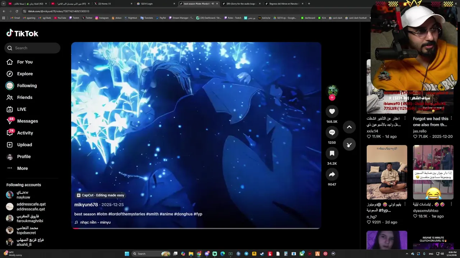The image size is (460, 258).
Task: Open clock showing 8:06 PM
Action: [x=452, y=254]
